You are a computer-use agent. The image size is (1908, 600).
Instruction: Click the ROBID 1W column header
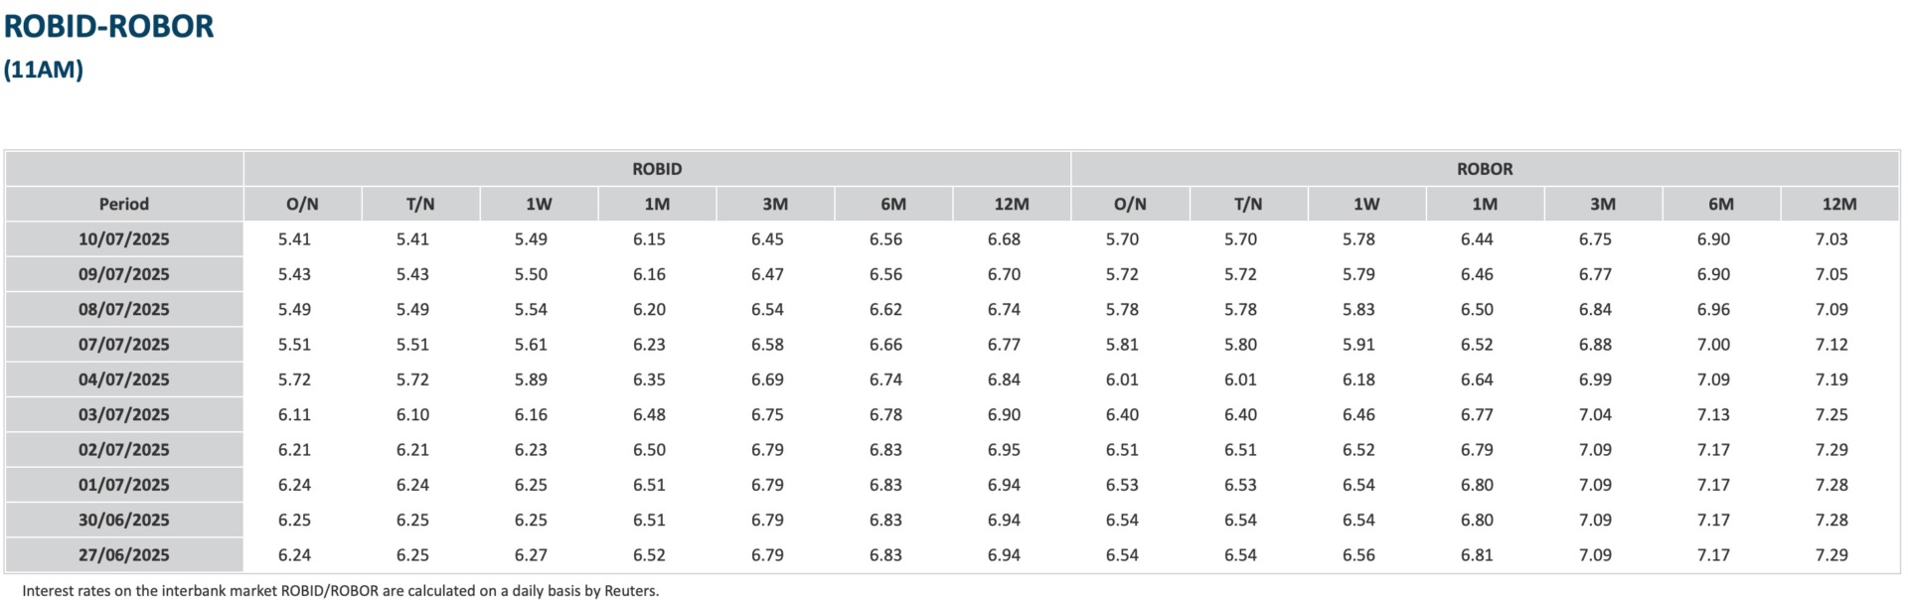tap(539, 204)
